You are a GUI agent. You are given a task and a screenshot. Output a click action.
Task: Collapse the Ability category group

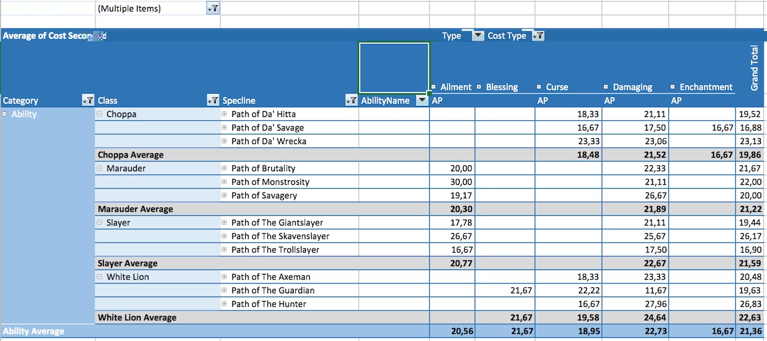5,114
